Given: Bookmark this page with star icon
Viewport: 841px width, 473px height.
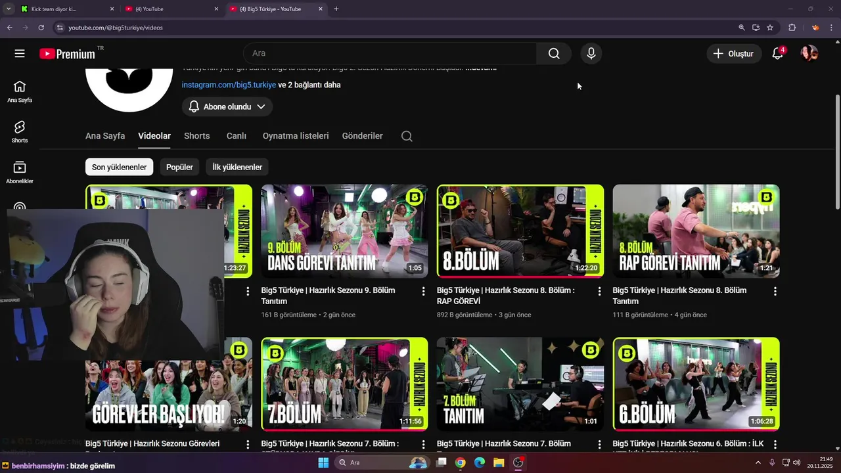Looking at the screenshot, I should point(770,28).
